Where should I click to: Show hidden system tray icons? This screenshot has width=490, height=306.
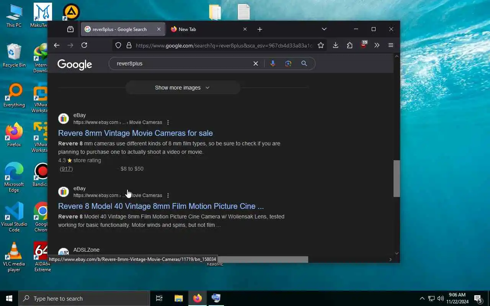(x=422, y=298)
